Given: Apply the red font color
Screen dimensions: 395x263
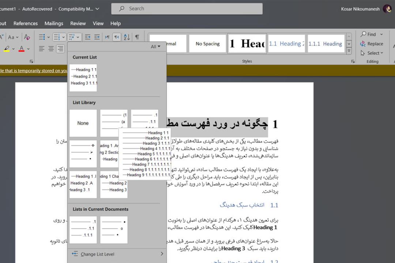Looking at the screenshot, I should [22, 49].
